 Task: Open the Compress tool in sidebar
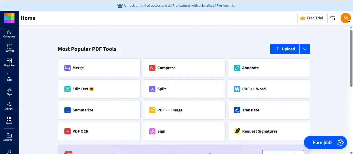(x=9, y=34)
